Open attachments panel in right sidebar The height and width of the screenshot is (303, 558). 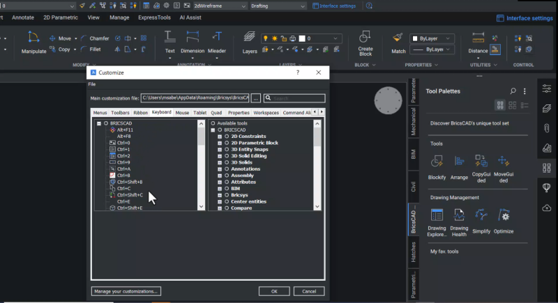click(x=547, y=127)
